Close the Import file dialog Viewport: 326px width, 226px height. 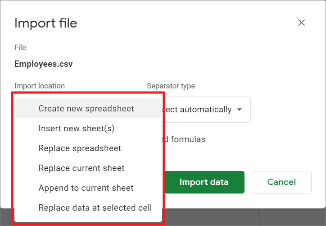click(302, 23)
